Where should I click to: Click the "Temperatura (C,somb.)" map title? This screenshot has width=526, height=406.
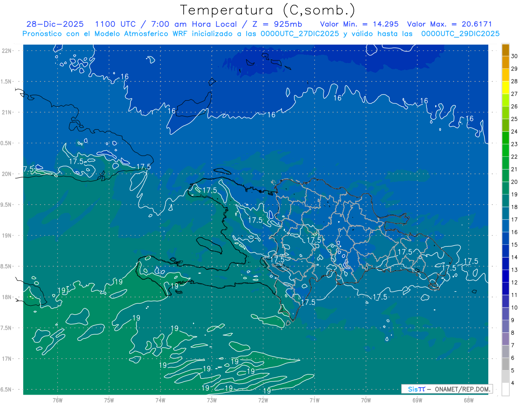pyautogui.click(x=267, y=10)
